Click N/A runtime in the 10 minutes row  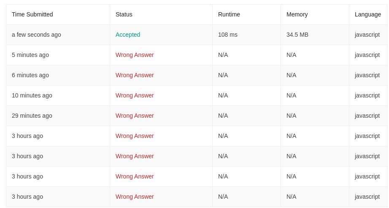pos(223,95)
